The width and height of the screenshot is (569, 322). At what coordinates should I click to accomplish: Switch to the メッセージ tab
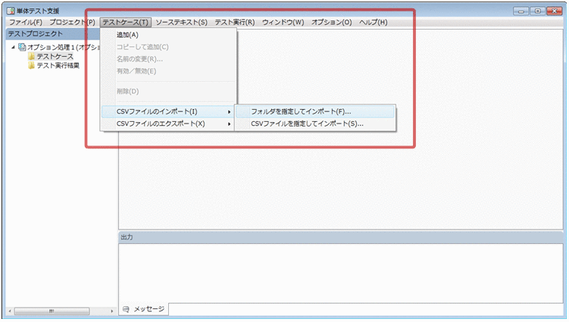pyautogui.click(x=144, y=309)
